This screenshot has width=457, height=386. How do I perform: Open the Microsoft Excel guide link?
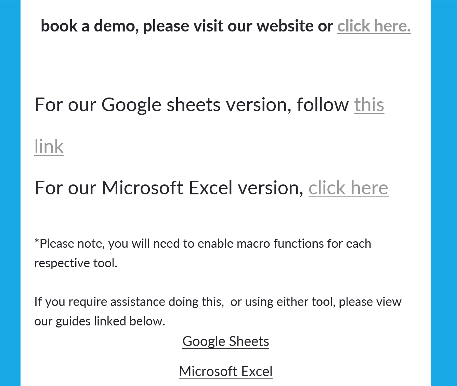[x=226, y=371]
